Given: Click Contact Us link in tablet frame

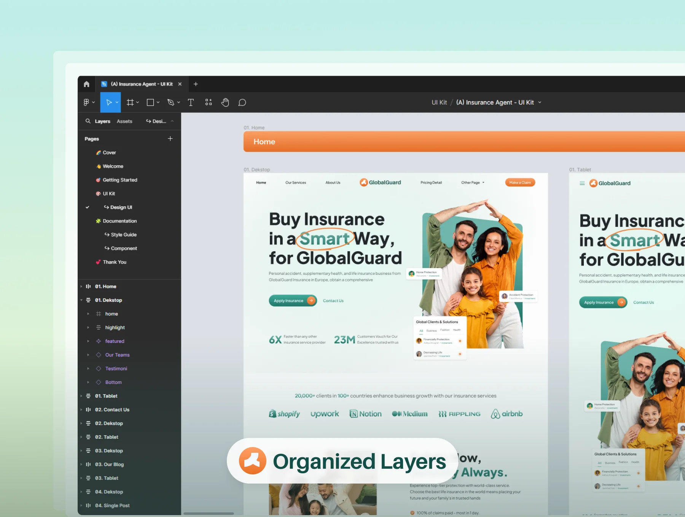Looking at the screenshot, I should 644,302.
